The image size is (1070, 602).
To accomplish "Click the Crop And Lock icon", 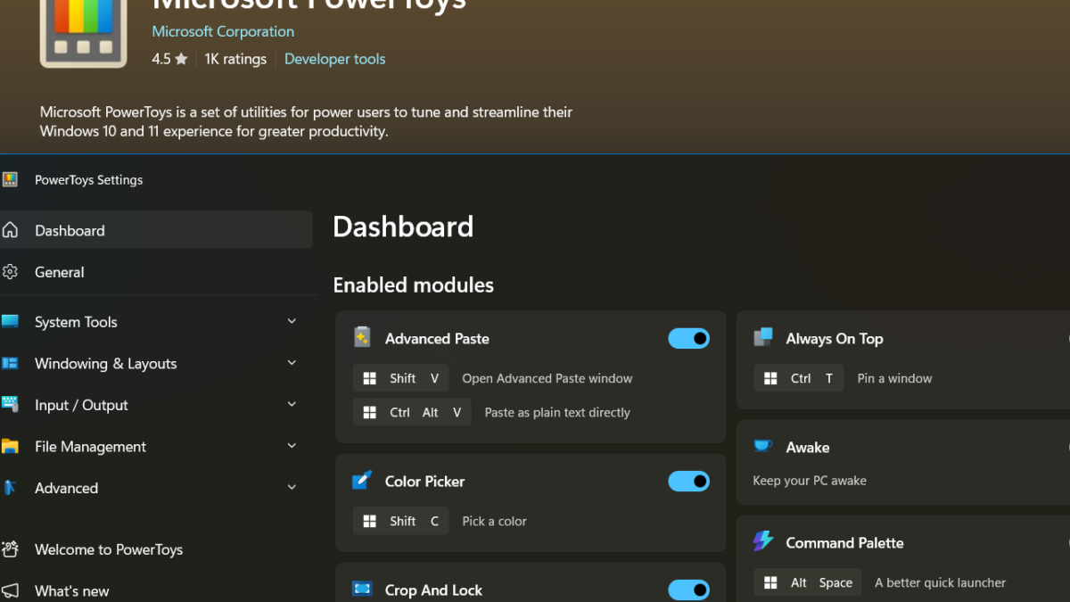I will 362,590.
